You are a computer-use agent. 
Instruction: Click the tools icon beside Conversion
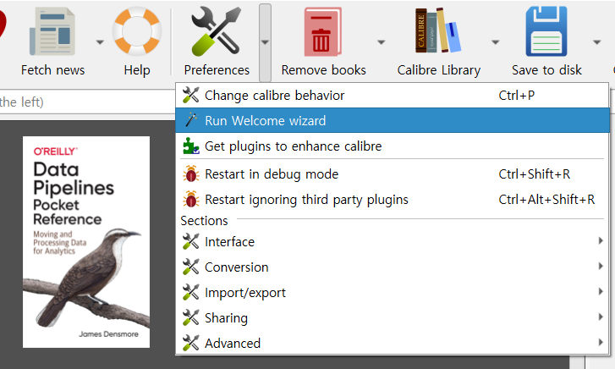191,267
